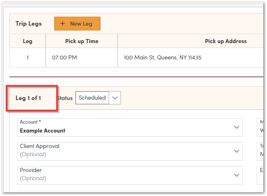Image resolution: width=267 pixels, height=196 pixels.
Task: Select leg number 1 row cell
Action: click(28, 57)
